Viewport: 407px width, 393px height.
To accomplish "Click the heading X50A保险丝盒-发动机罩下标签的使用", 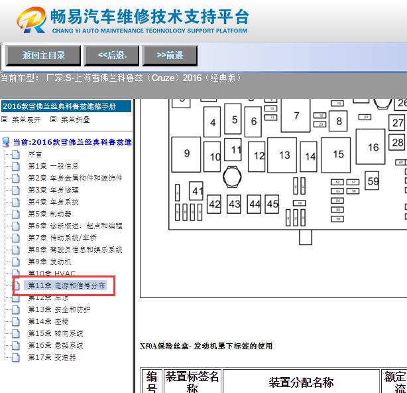I will (206, 346).
